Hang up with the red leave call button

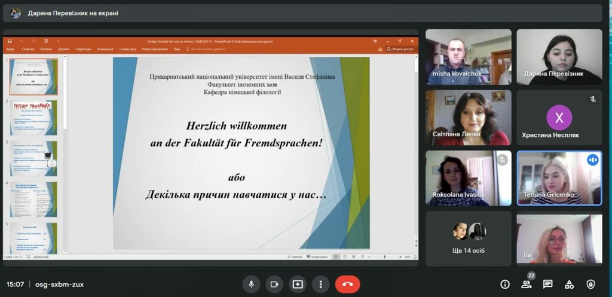tap(347, 284)
